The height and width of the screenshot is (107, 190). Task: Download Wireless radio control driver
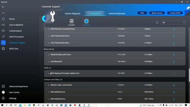[174, 85]
